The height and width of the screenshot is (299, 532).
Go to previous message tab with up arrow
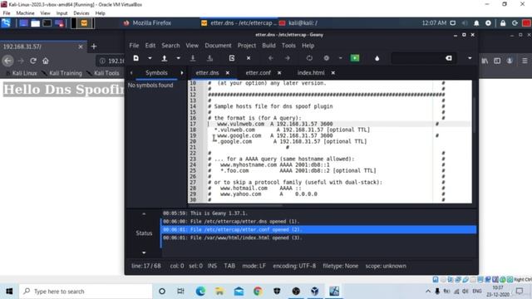point(144,214)
